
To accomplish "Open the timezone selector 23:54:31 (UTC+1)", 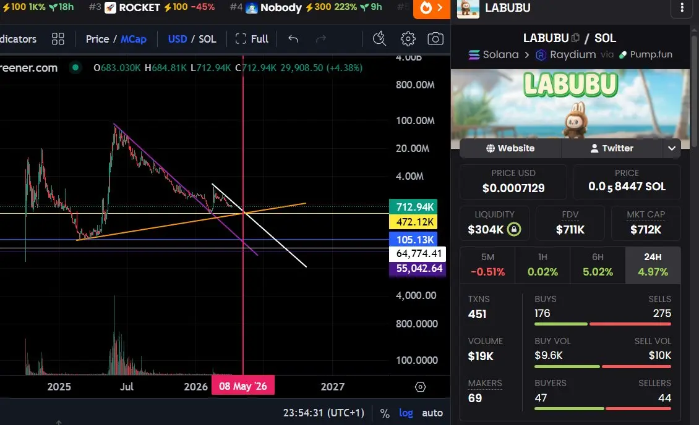I will tap(324, 413).
